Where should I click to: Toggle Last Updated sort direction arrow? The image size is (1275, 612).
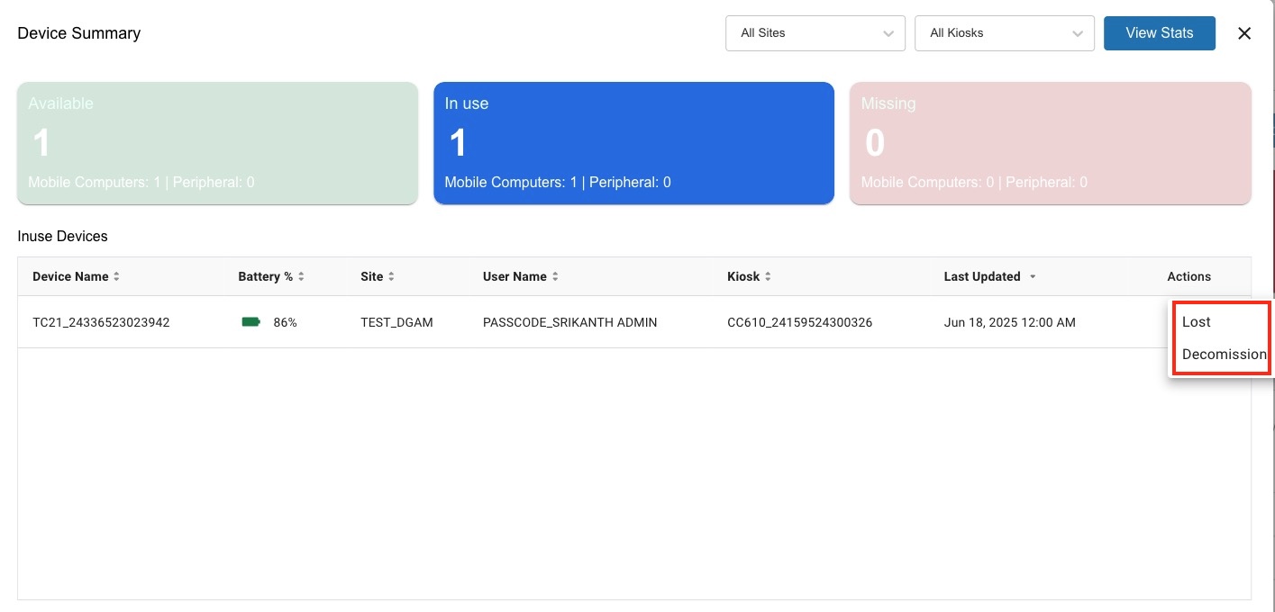coord(1033,277)
